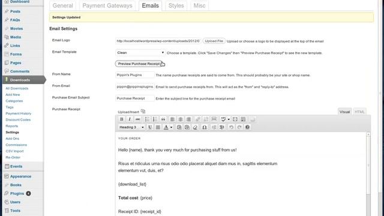Viewport: 384px width, 216px height.
Task: Click the indent icon
Action: pyautogui.click(x=222, y=127)
